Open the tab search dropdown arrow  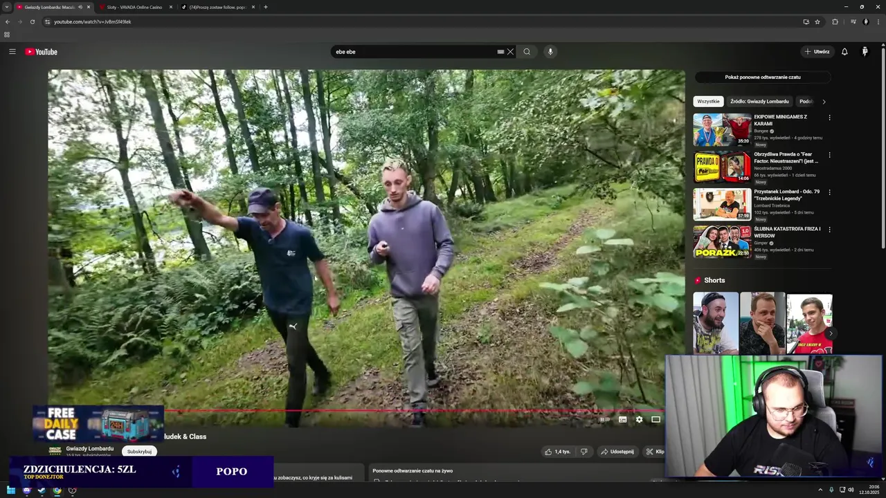(7, 7)
